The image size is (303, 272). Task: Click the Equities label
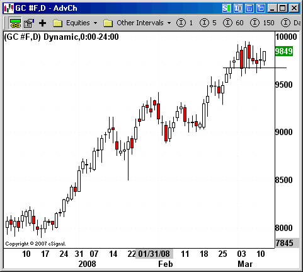pyautogui.click(x=78, y=23)
